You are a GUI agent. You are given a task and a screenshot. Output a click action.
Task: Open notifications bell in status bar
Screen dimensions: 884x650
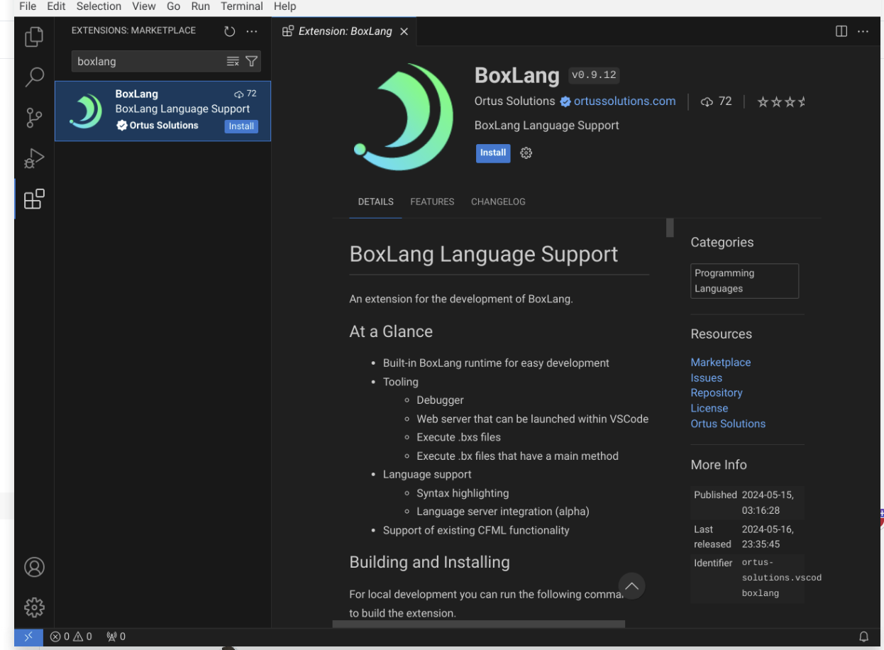[x=863, y=637]
